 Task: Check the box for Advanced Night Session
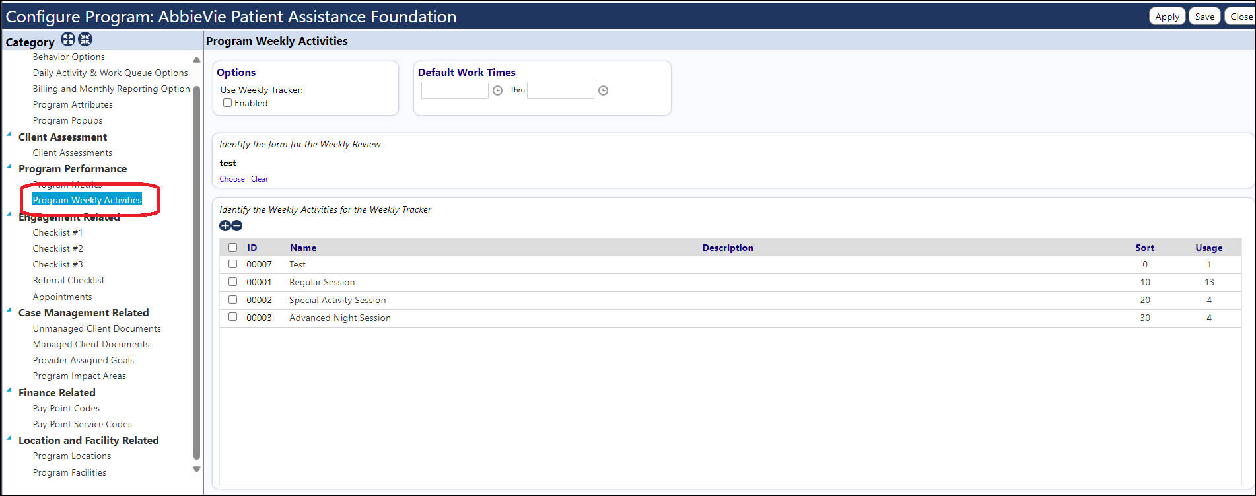[232, 318]
